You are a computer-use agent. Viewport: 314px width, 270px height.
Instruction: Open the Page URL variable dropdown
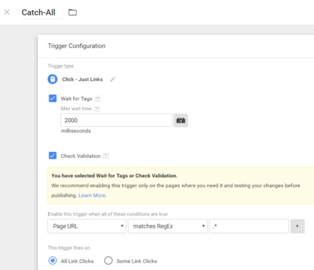(87, 226)
